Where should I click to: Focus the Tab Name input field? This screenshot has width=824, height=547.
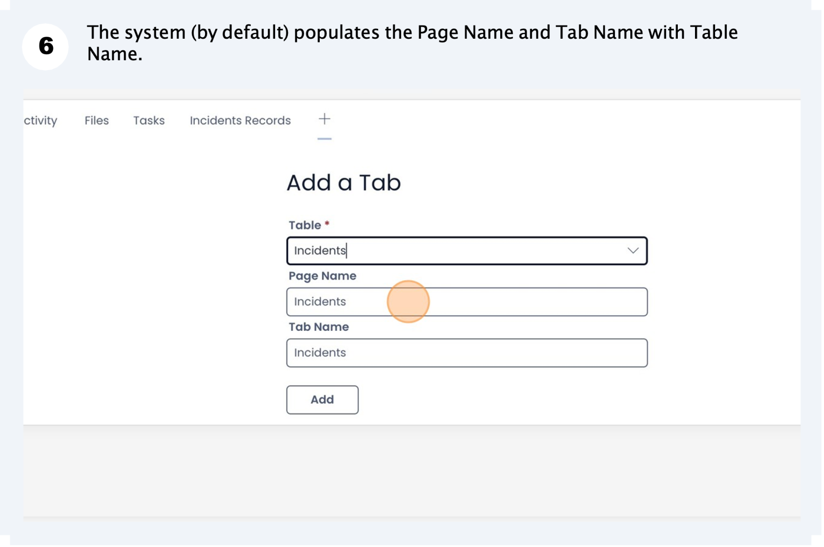(x=467, y=353)
